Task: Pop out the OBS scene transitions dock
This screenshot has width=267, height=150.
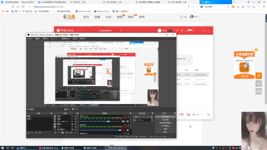Action: pyautogui.click(x=153, y=113)
